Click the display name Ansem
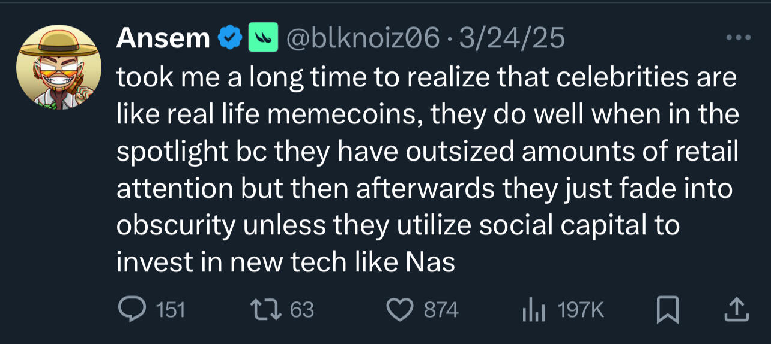The height and width of the screenshot is (344, 771). pos(163,39)
